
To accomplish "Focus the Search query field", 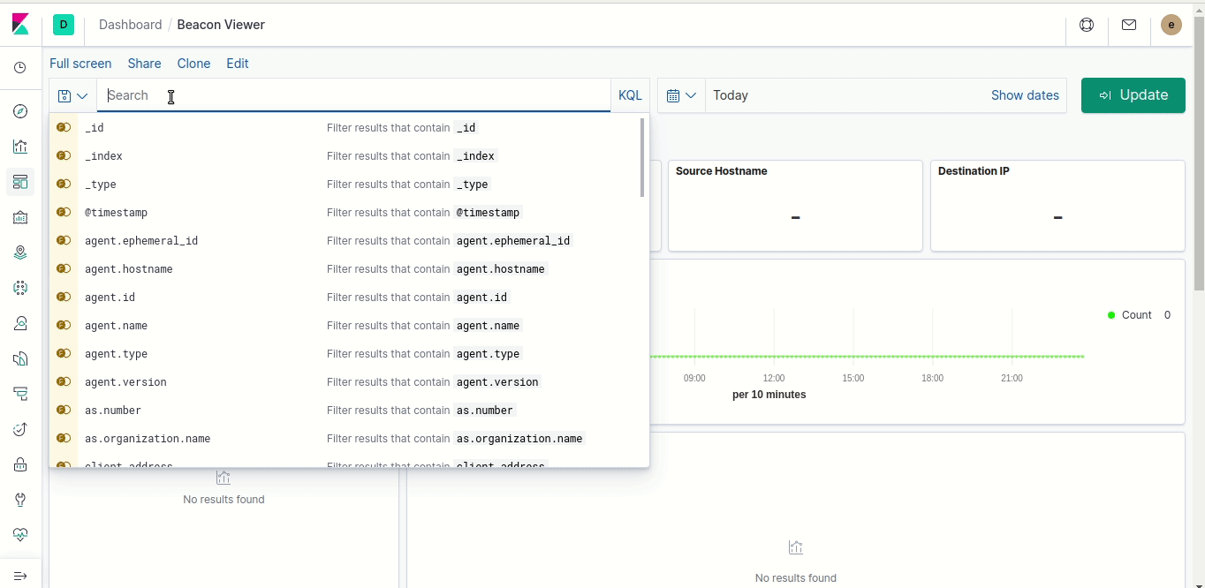I will [353, 95].
